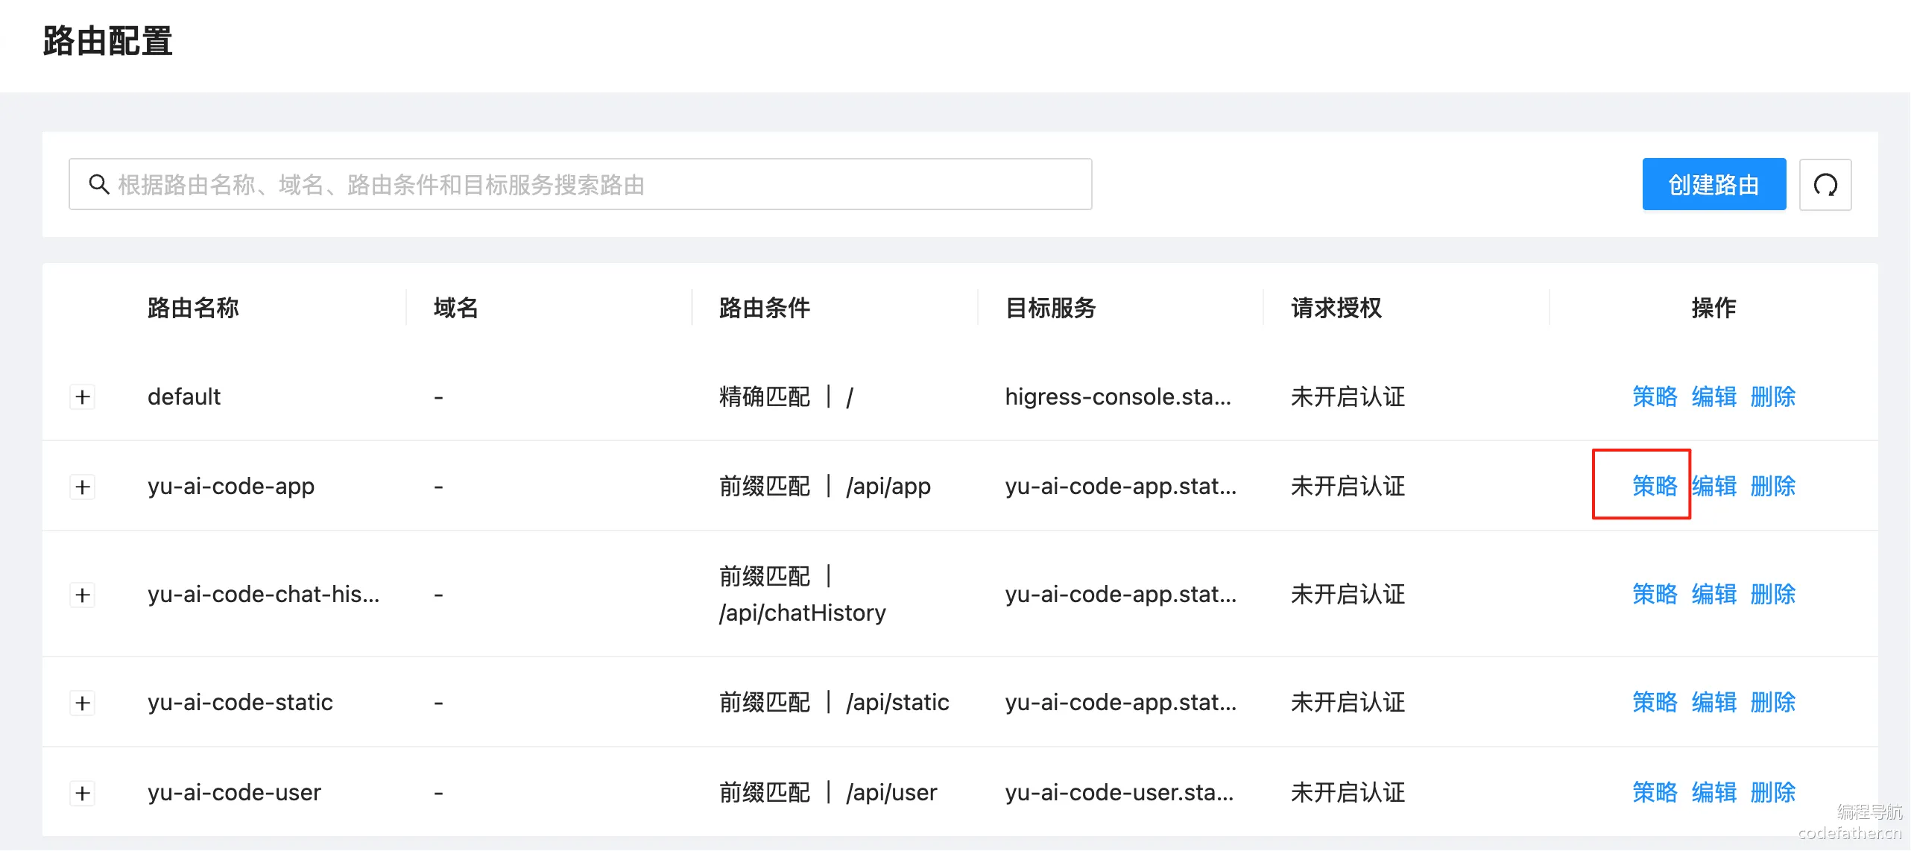The width and height of the screenshot is (1911, 851).
Task: Click the 路由条件 column header
Action: click(765, 308)
